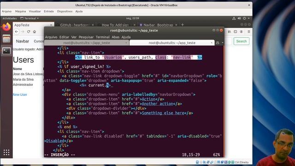This screenshot has height=166, width=295.
Task: Close the Navbar - Bootstrap tab
Action: tap(176, 25)
